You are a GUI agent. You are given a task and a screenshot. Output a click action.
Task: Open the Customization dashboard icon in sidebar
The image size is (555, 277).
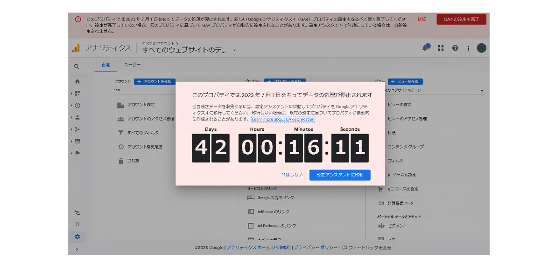(77, 94)
